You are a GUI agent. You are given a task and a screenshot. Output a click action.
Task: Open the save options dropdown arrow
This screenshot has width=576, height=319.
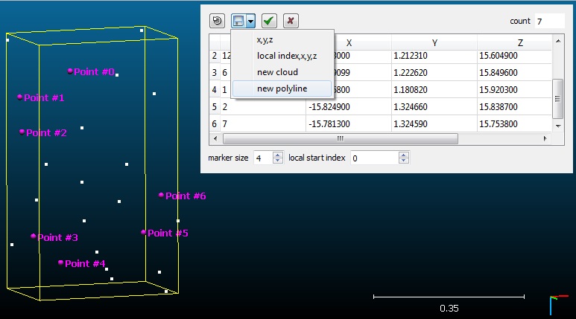click(251, 21)
